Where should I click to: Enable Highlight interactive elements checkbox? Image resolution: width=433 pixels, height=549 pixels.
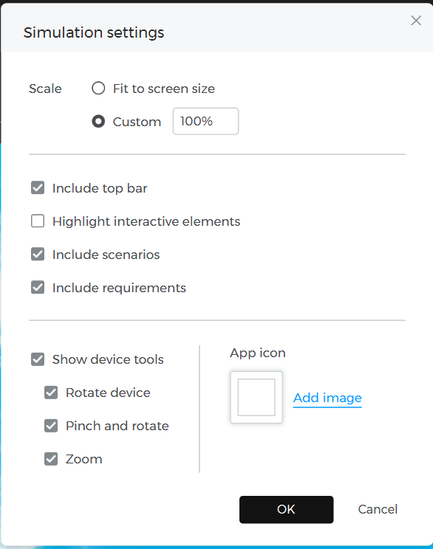[x=38, y=221]
